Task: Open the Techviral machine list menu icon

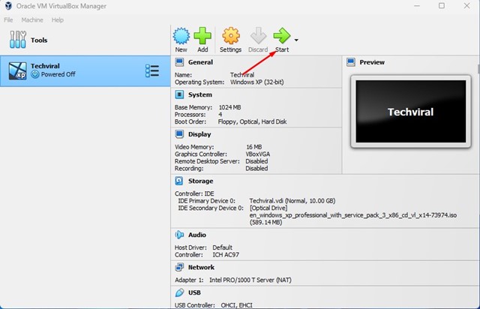Action: click(x=151, y=70)
